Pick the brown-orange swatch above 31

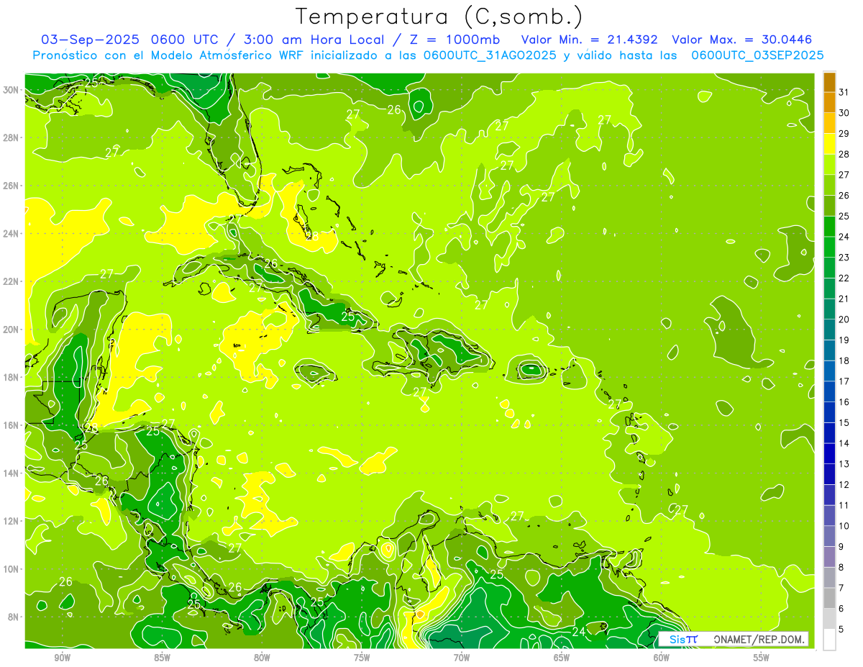829,82
